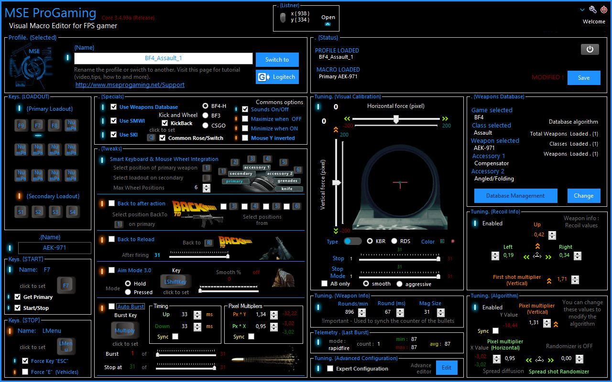Toggle Use Weapons Database checkbox
The height and width of the screenshot is (382, 612).
tap(113, 107)
